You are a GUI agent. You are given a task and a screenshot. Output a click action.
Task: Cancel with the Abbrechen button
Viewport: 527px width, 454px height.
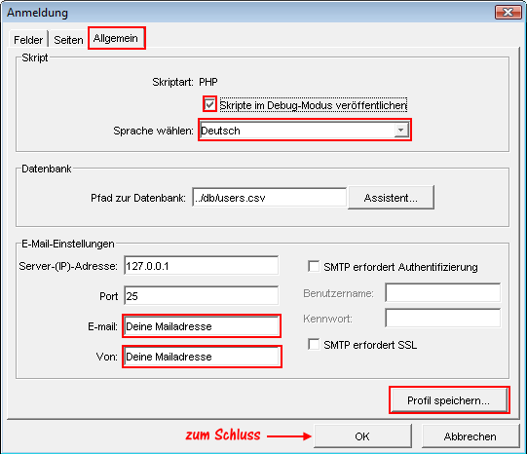click(471, 435)
